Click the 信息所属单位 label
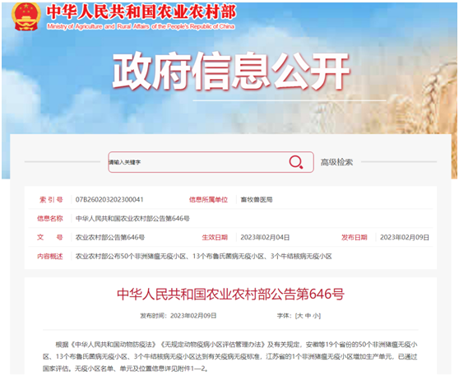The height and width of the screenshot is (376, 459). coord(208,200)
